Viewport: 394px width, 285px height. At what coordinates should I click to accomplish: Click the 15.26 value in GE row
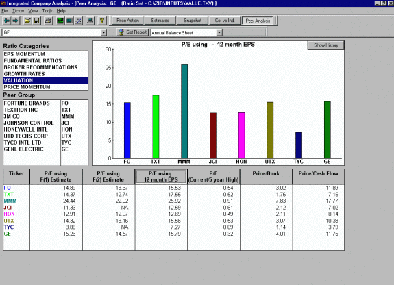[69, 234]
